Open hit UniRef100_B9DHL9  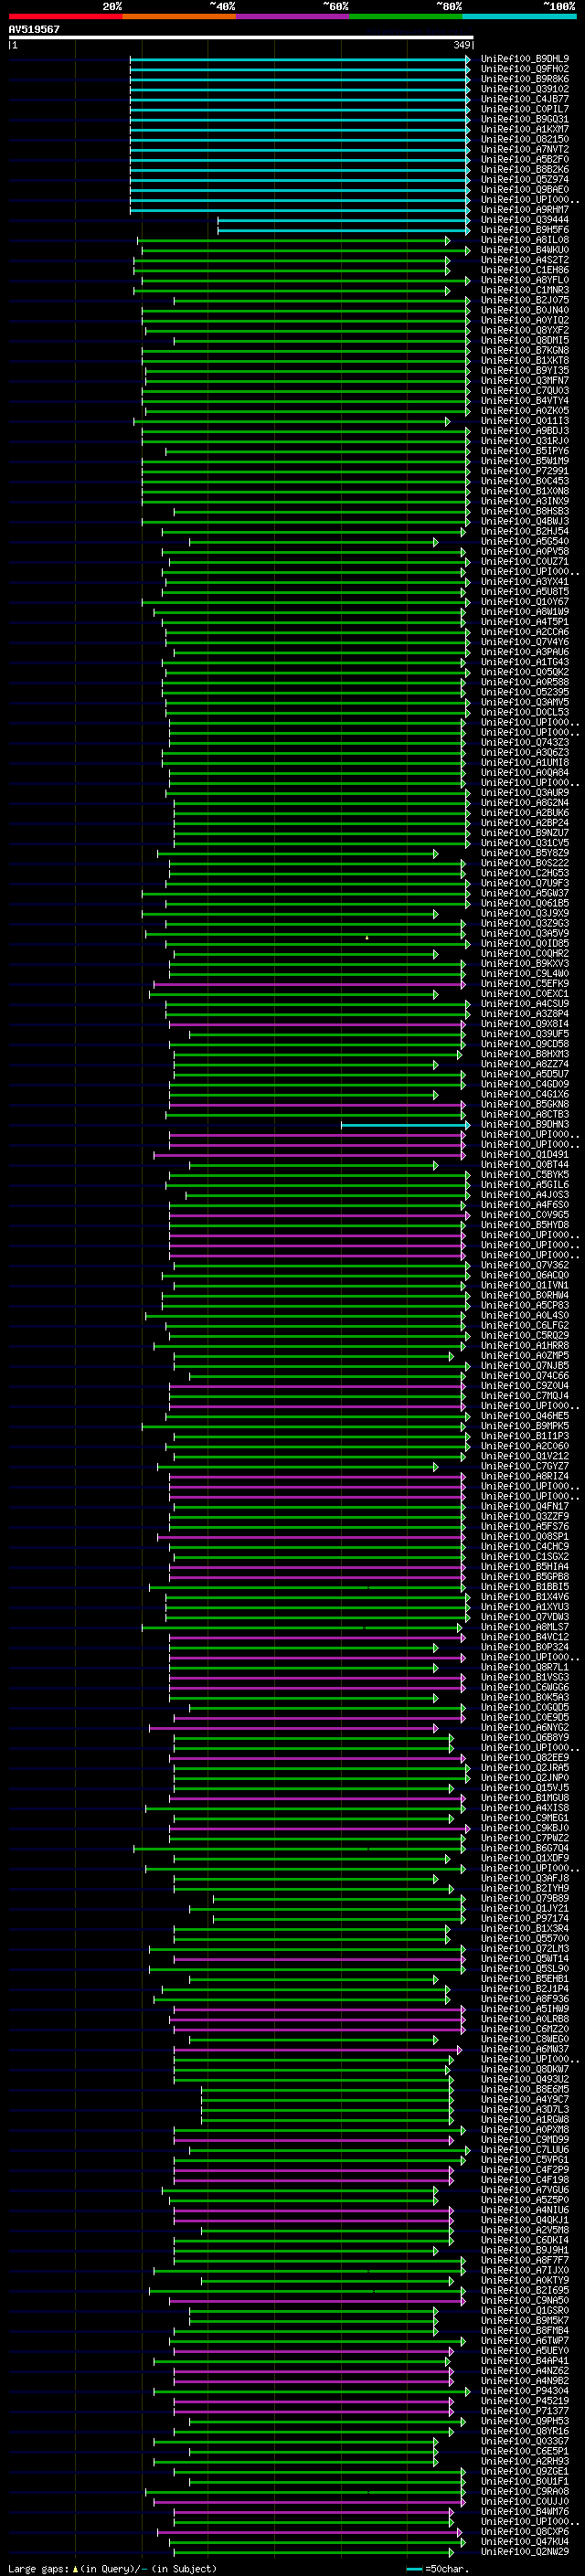524,59
